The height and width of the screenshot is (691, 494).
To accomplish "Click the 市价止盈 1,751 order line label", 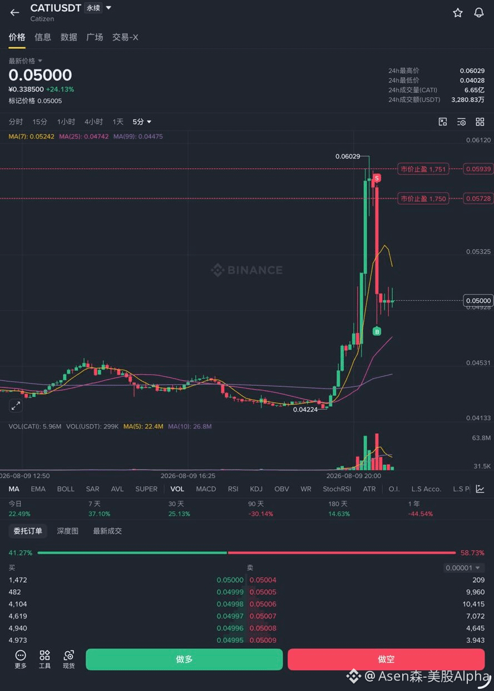I will (x=423, y=169).
